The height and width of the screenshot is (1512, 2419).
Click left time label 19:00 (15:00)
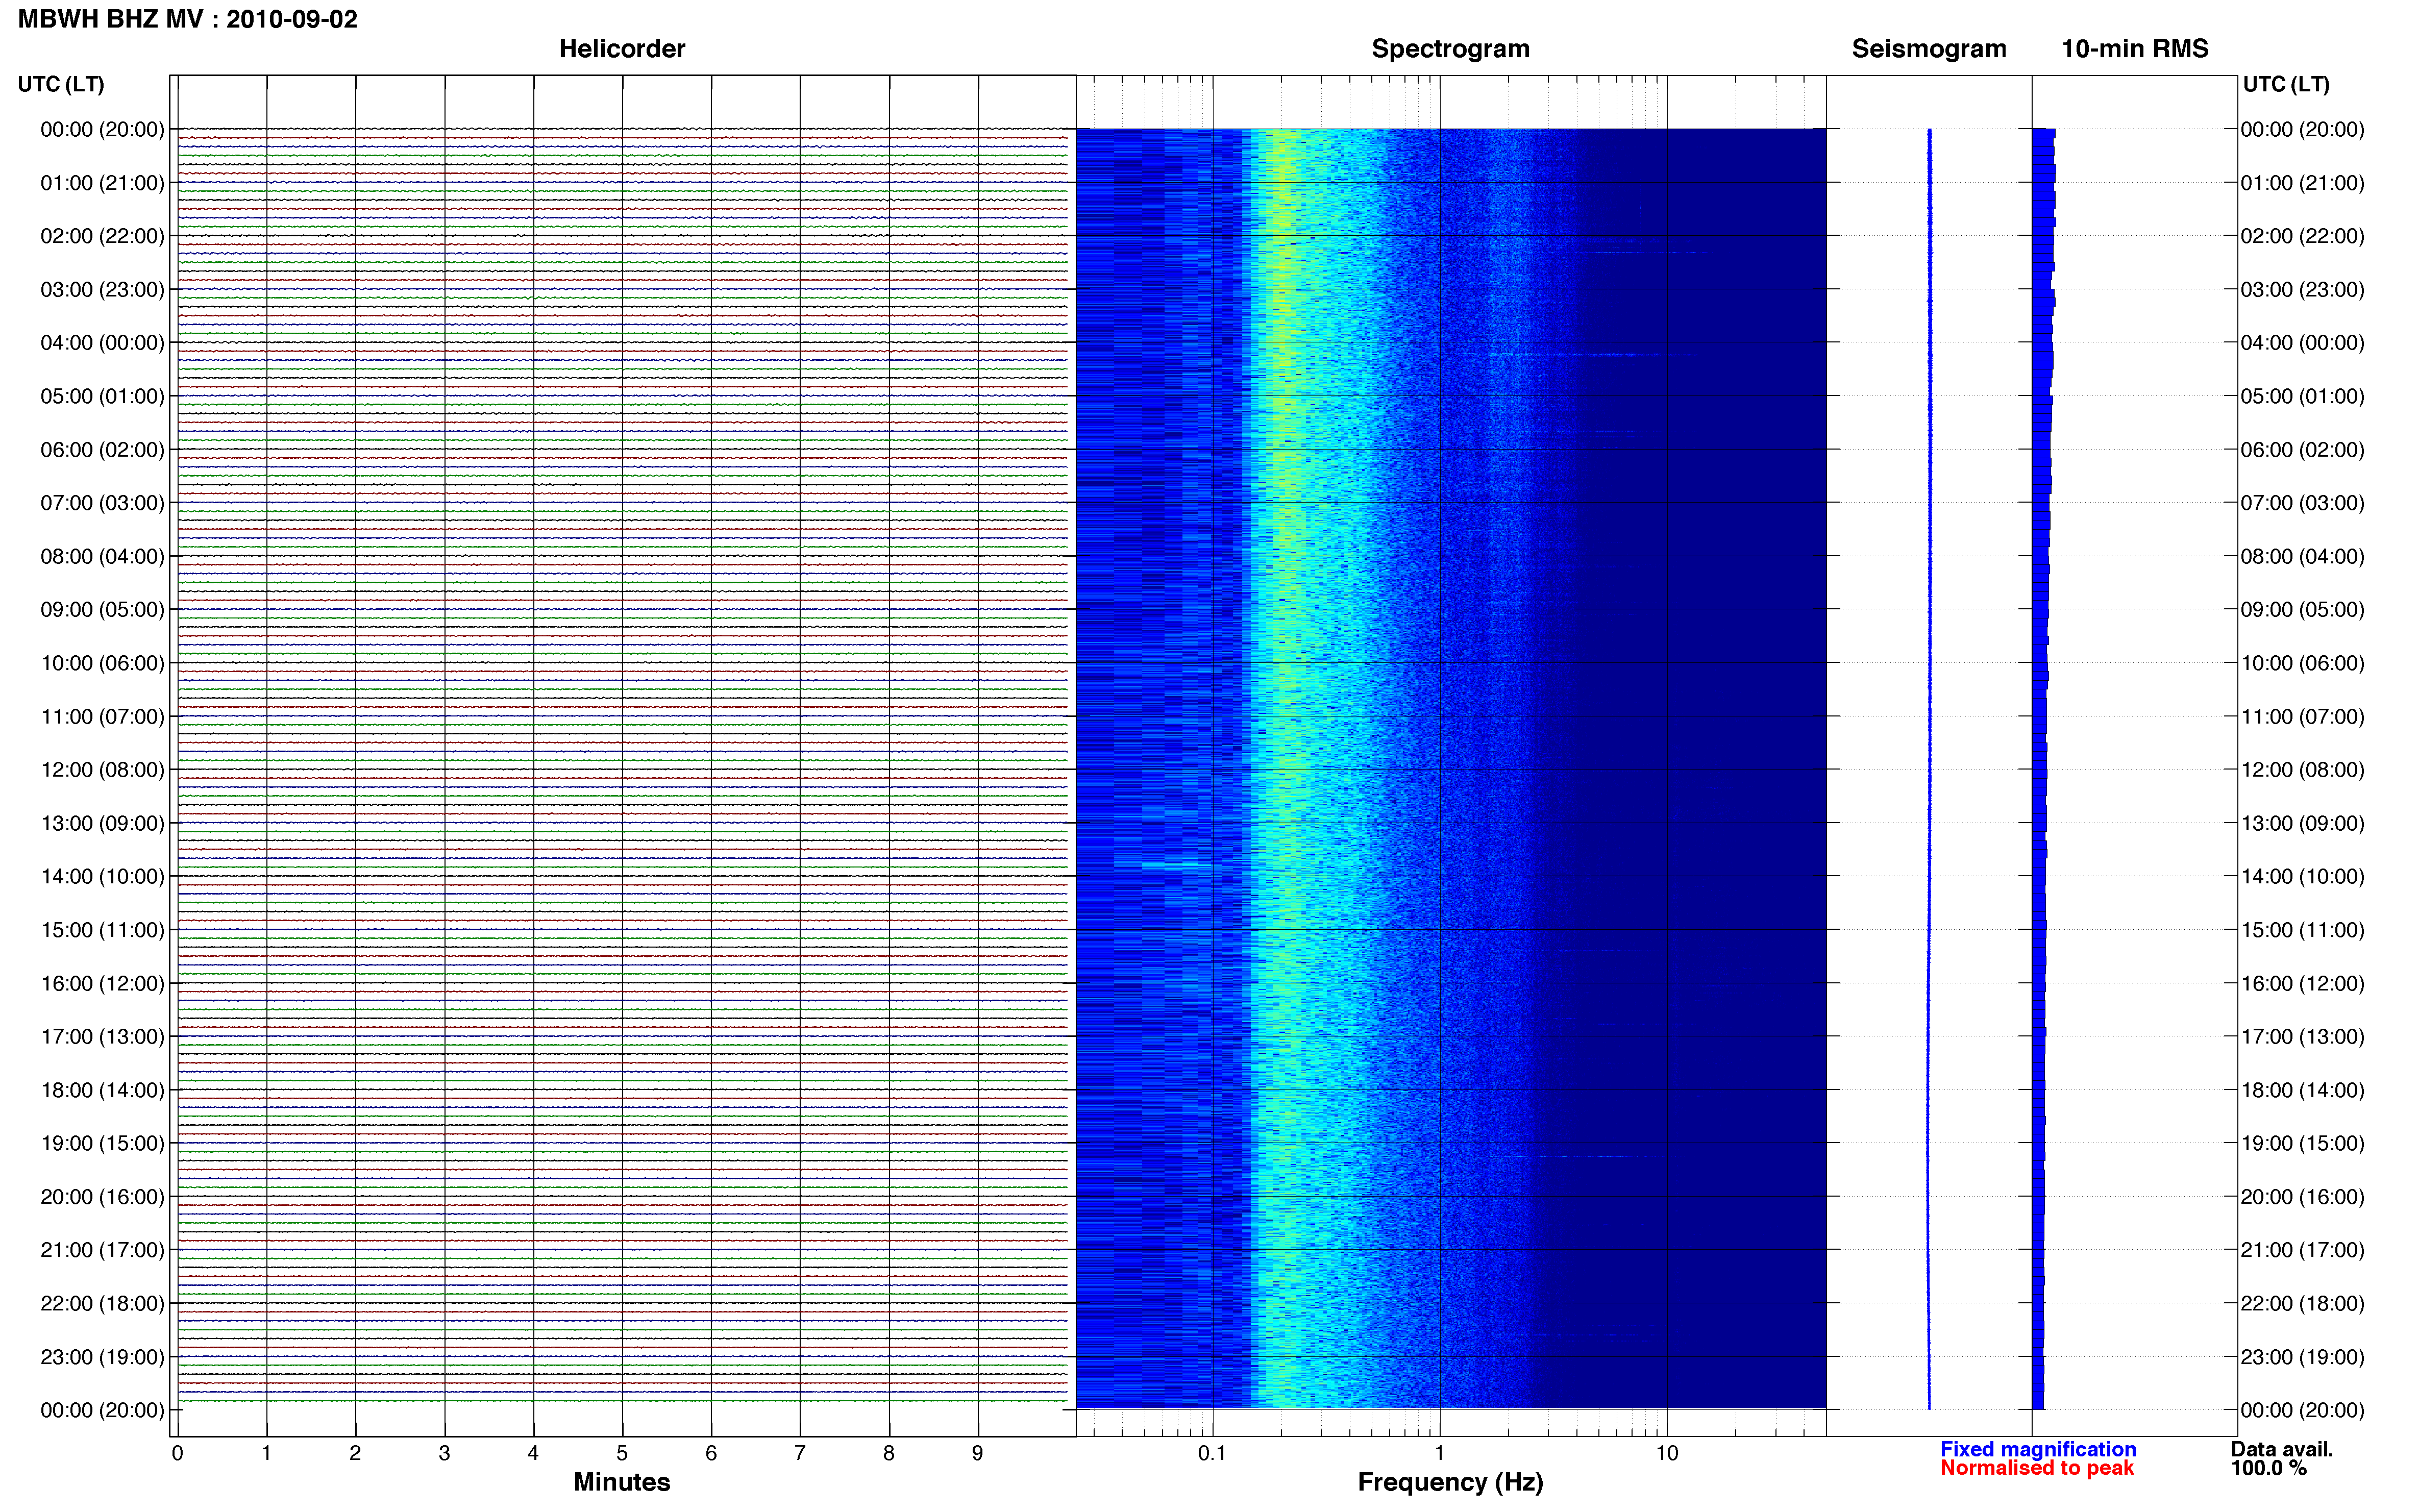(x=102, y=1143)
